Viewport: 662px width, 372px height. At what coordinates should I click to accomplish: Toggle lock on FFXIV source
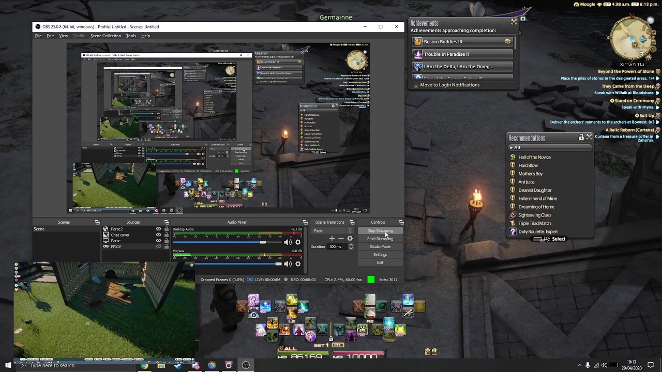(x=166, y=246)
